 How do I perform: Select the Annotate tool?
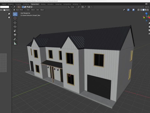pyautogui.click(x=15, y=39)
